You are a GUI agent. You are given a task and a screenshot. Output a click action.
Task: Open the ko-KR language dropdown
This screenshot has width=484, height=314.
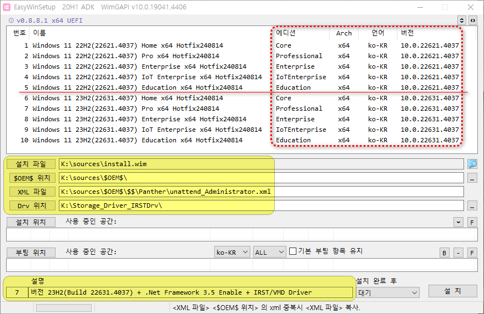coord(232,252)
